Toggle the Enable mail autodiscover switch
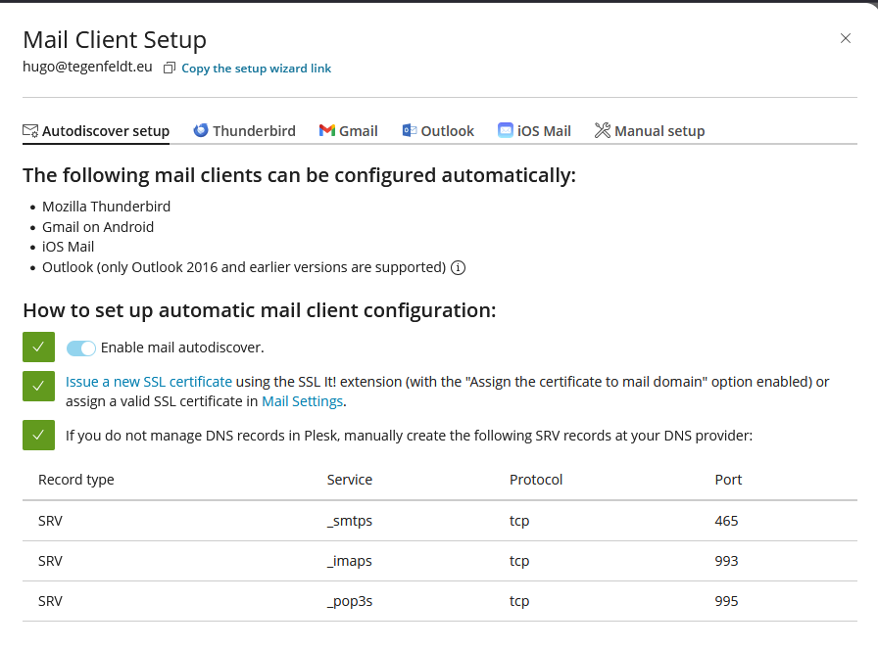This screenshot has height=649, width=878. (x=81, y=348)
